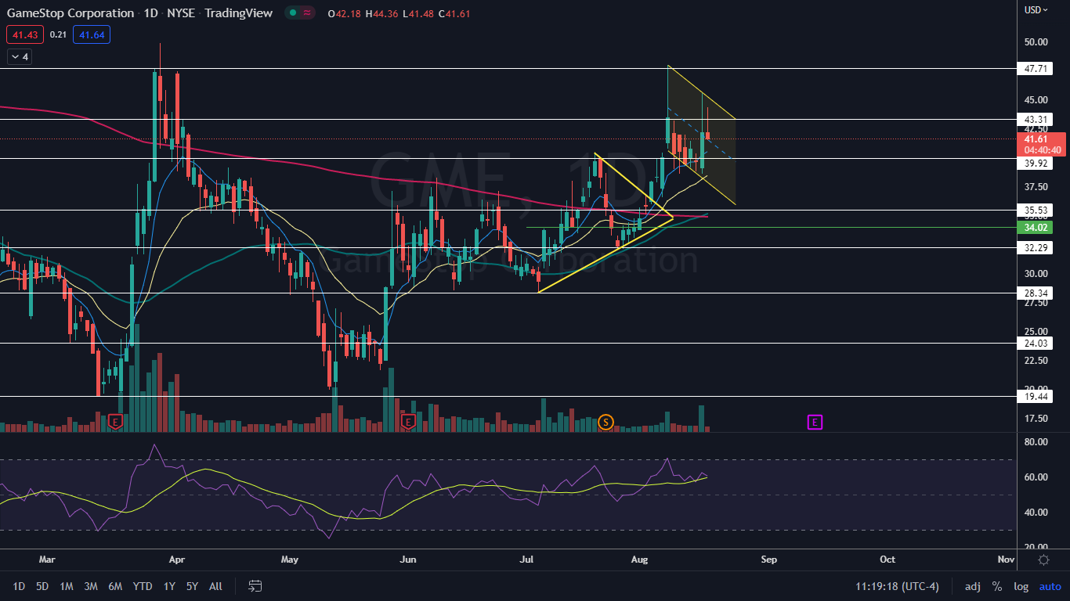1070x601 pixels.
Task: Click the 47.71 horizontal line label
Action: [1036, 69]
